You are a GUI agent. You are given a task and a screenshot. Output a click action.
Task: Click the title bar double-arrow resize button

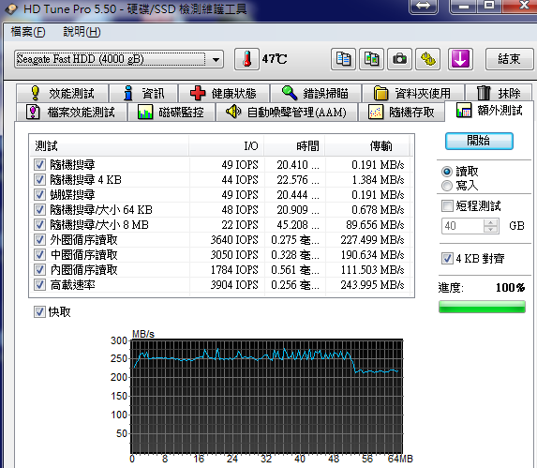coord(424,6)
